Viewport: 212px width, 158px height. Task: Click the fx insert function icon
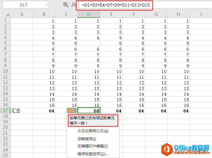tap(73, 5)
